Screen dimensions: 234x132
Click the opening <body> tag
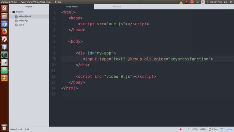(75, 41)
